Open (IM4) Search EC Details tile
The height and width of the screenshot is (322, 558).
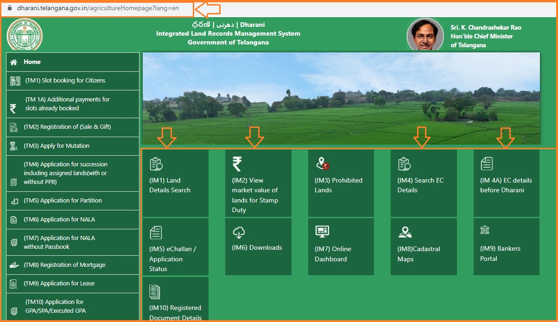tap(423, 184)
